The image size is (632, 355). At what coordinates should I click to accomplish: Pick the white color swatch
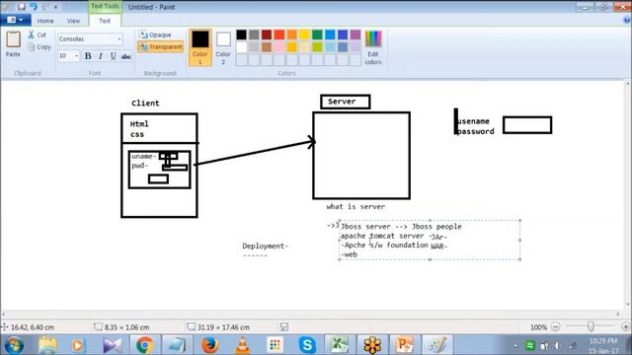click(x=241, y=47)
